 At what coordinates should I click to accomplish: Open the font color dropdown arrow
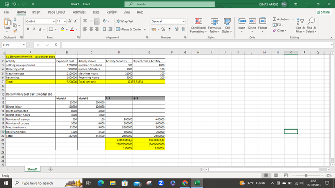point(76,29)
